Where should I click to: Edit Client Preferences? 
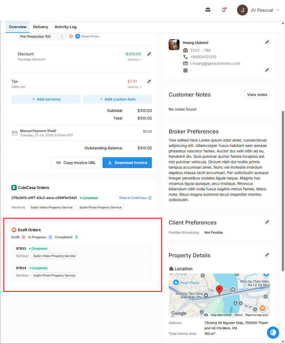267,222
